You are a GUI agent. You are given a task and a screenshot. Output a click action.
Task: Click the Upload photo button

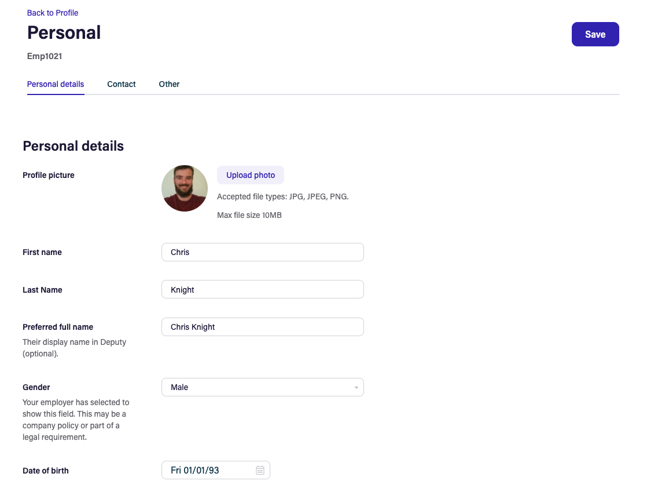(x=251, y=175)
